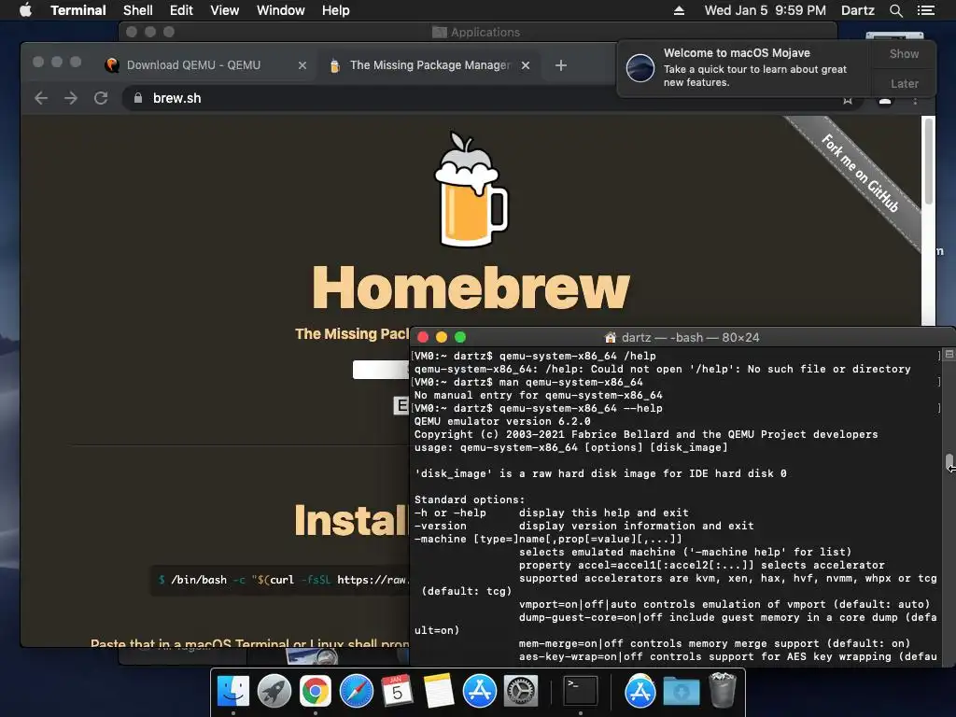Click the Fork me on GitHub ribbon
The height and width of the screenshot is (717, 956).
(860, 173)
